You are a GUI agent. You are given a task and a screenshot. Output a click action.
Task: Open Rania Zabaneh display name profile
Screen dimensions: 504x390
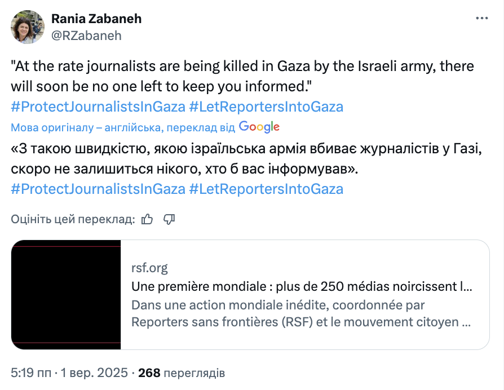click(x=96, y=19)
